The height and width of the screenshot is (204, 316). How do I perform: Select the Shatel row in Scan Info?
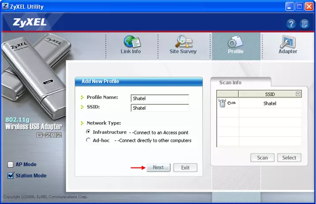pos(260,103)
